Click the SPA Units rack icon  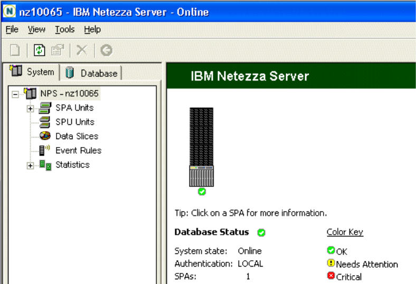45,108
